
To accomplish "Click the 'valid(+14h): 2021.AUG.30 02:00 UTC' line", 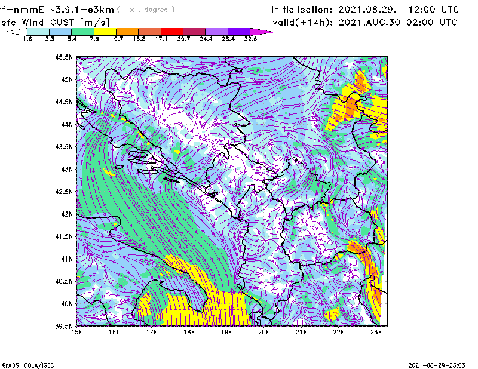I will 365,23.
